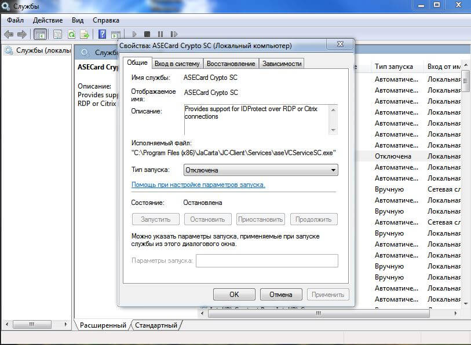Switch to the Стандартный view tab
Viewport: 471px width, 345px height.
(x=156, y=325)
